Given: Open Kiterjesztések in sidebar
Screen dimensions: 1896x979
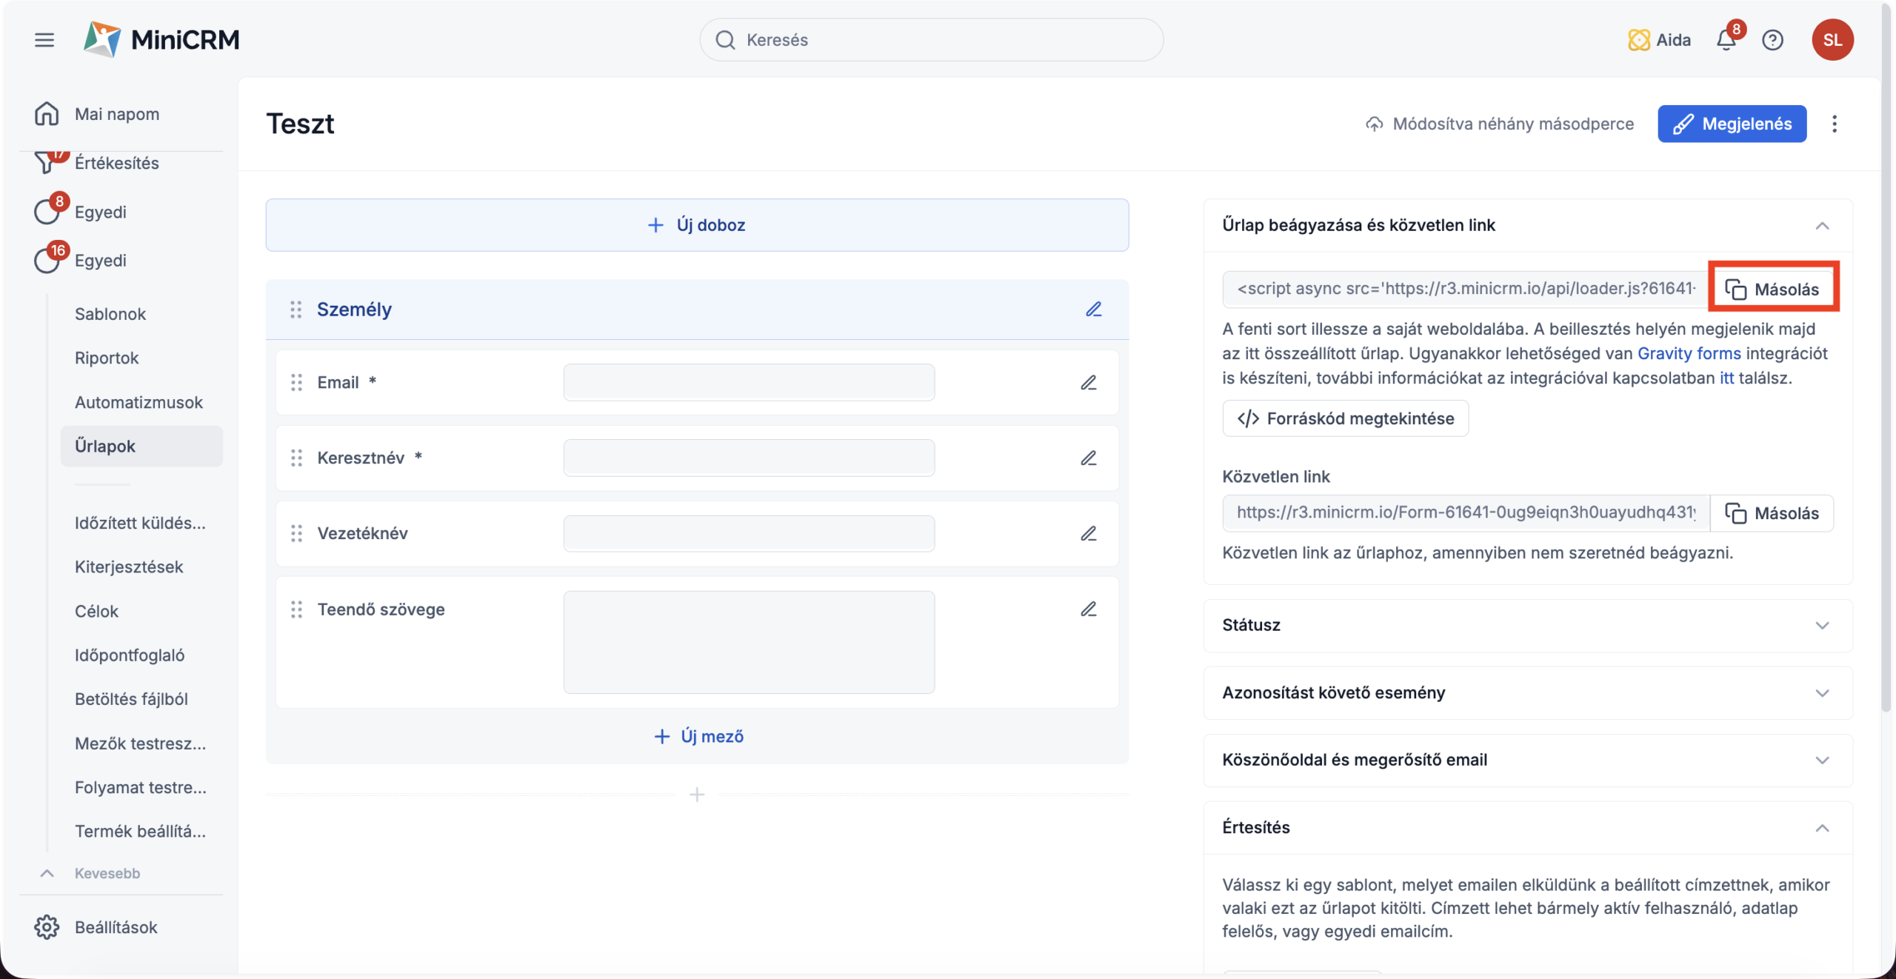Looking at the screenshot, I should (129, 567).
